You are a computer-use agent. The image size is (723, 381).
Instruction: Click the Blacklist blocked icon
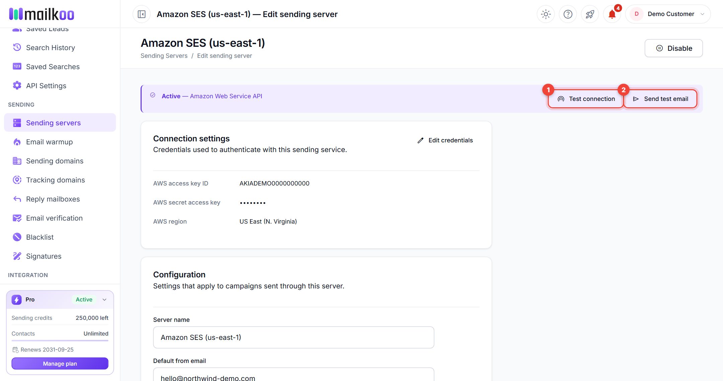point(17,237)
